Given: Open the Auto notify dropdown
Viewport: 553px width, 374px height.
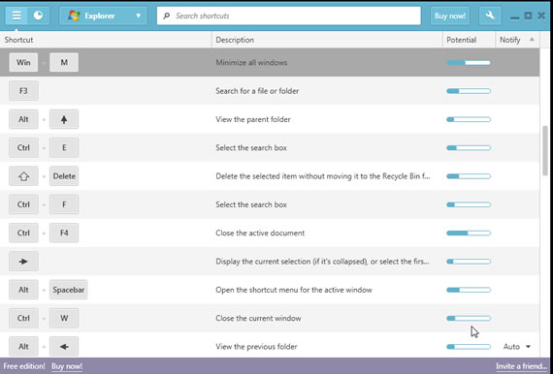Looking at the screenshot, I should [x=517, y=347].
